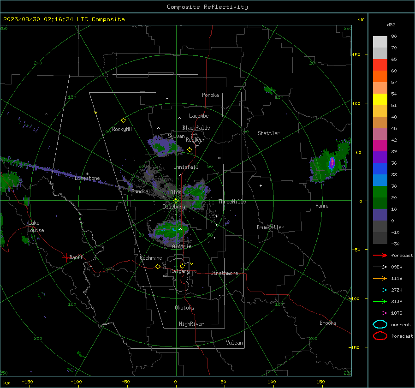Select yellow diamond marker below Cochrane
Image resolution: width=415 pixels, height=388 pixels.
point(158,267)
